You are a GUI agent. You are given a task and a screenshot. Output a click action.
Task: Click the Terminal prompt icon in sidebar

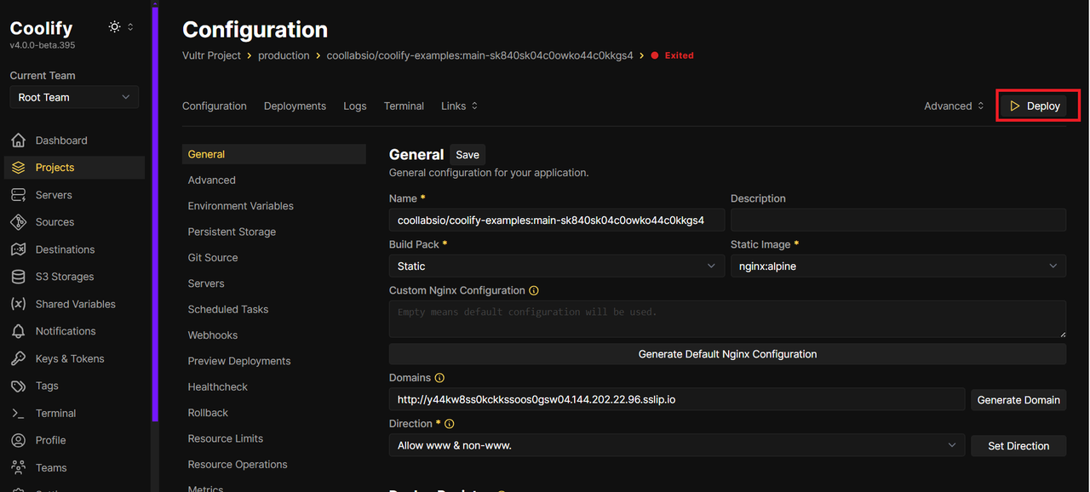click(x=18, y=413)
